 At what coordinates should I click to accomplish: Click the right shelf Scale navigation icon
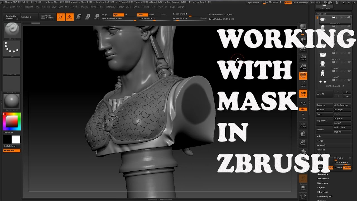point(303,143)
